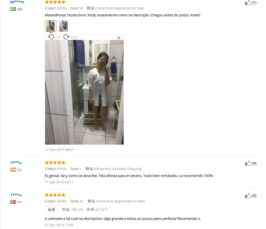Close the enlarged review photo viewer
This screenshot has width=266, height=229.
click(x=119, y=38)
